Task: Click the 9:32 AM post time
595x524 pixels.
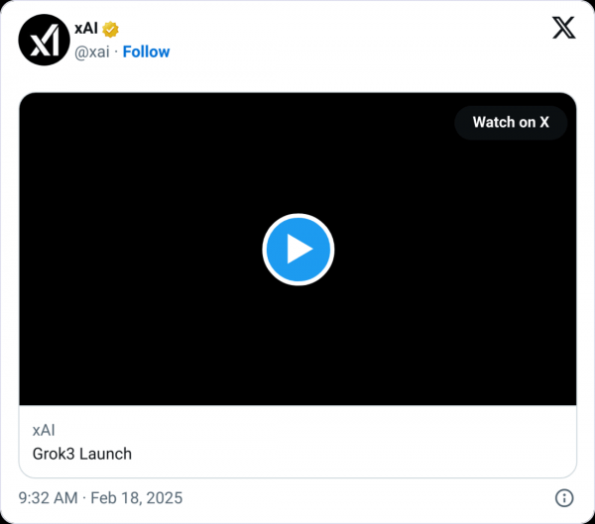Action: click(x=49, y=497)
